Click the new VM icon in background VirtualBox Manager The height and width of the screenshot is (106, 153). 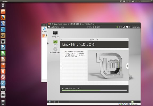pyautogui.click(x=44, y=29)
